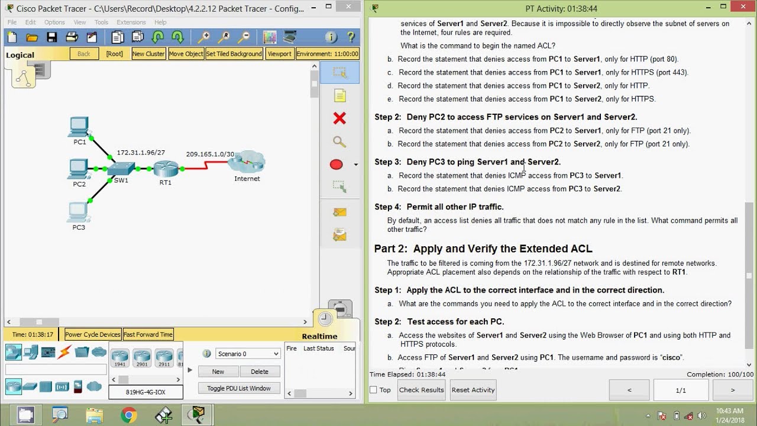757x426 pixels.
Task: Click the SW1 switch on the workspace
Action: (x=121, y=170)
